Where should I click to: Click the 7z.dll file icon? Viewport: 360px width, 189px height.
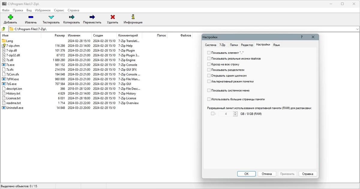4,60
